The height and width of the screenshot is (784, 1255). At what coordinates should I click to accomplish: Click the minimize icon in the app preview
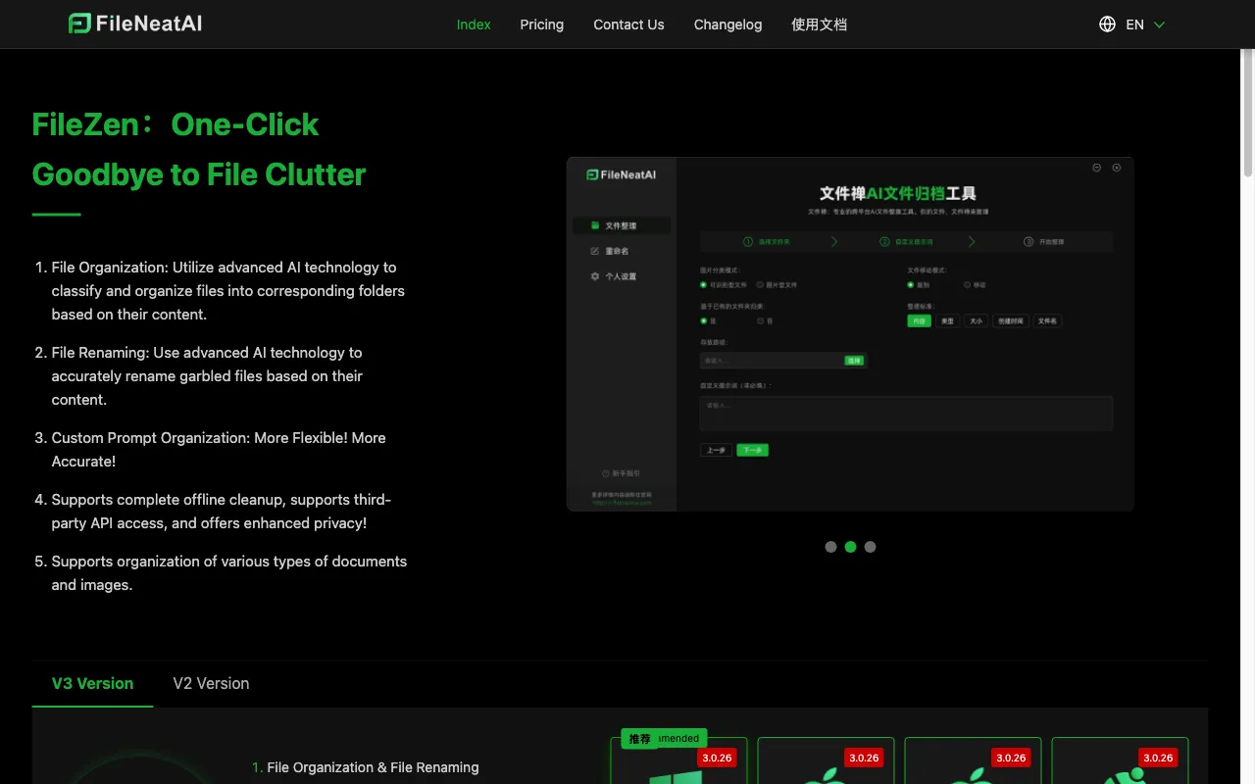[x=1097, y=168]
